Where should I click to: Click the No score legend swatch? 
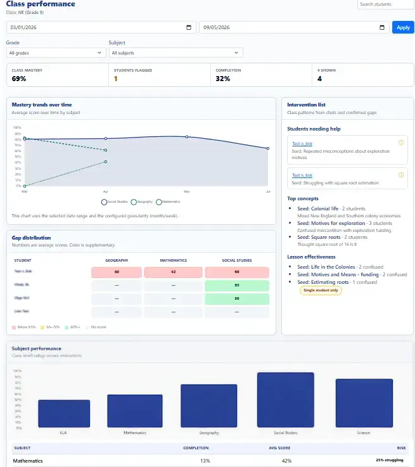(87, 328)
